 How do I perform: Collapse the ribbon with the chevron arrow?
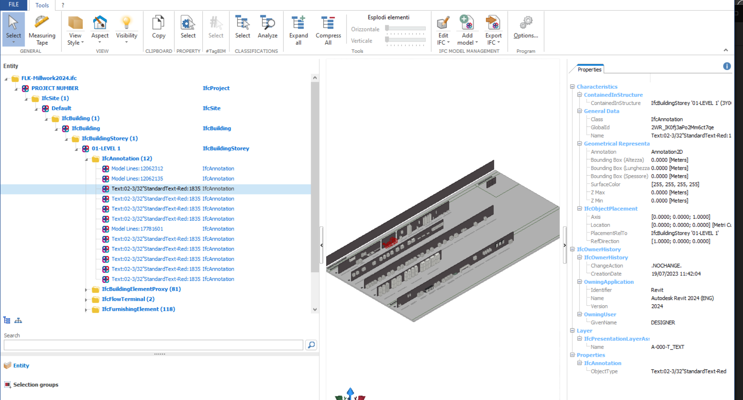pyautogui.click(x=726, y=50)
